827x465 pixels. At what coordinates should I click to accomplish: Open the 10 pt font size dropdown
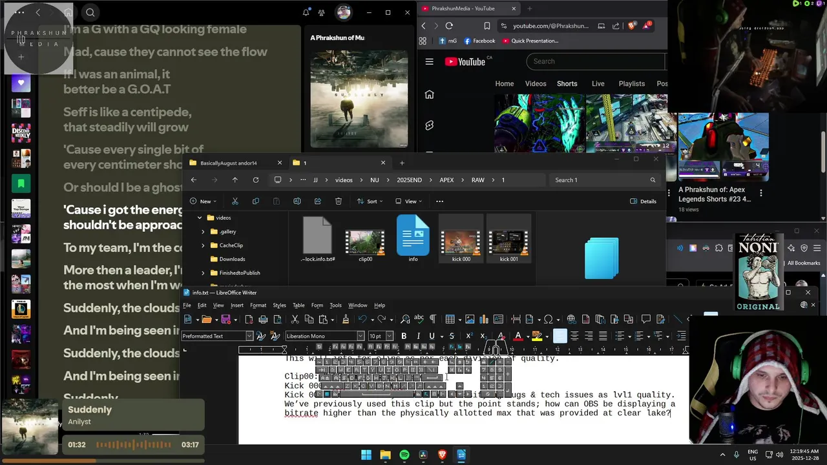click(390, 336)
